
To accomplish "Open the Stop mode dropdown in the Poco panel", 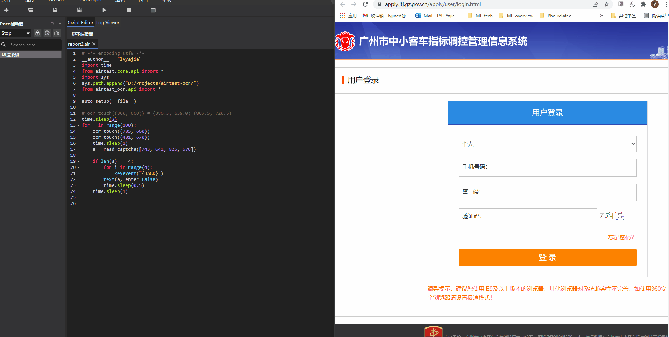I will (16, 33).
